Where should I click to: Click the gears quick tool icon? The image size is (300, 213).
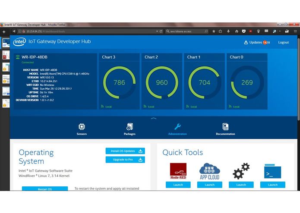[241, 171]
